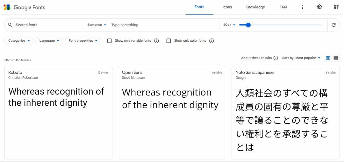
Task: Open the Sentence preview type dropdown
Action: coord(97,25)
